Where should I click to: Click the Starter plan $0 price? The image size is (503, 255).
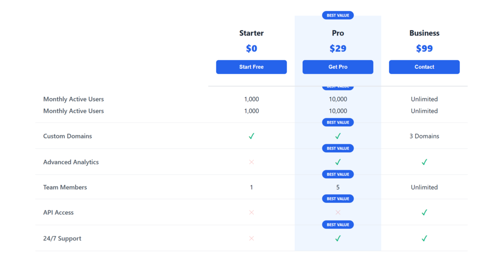click(251, 49)
